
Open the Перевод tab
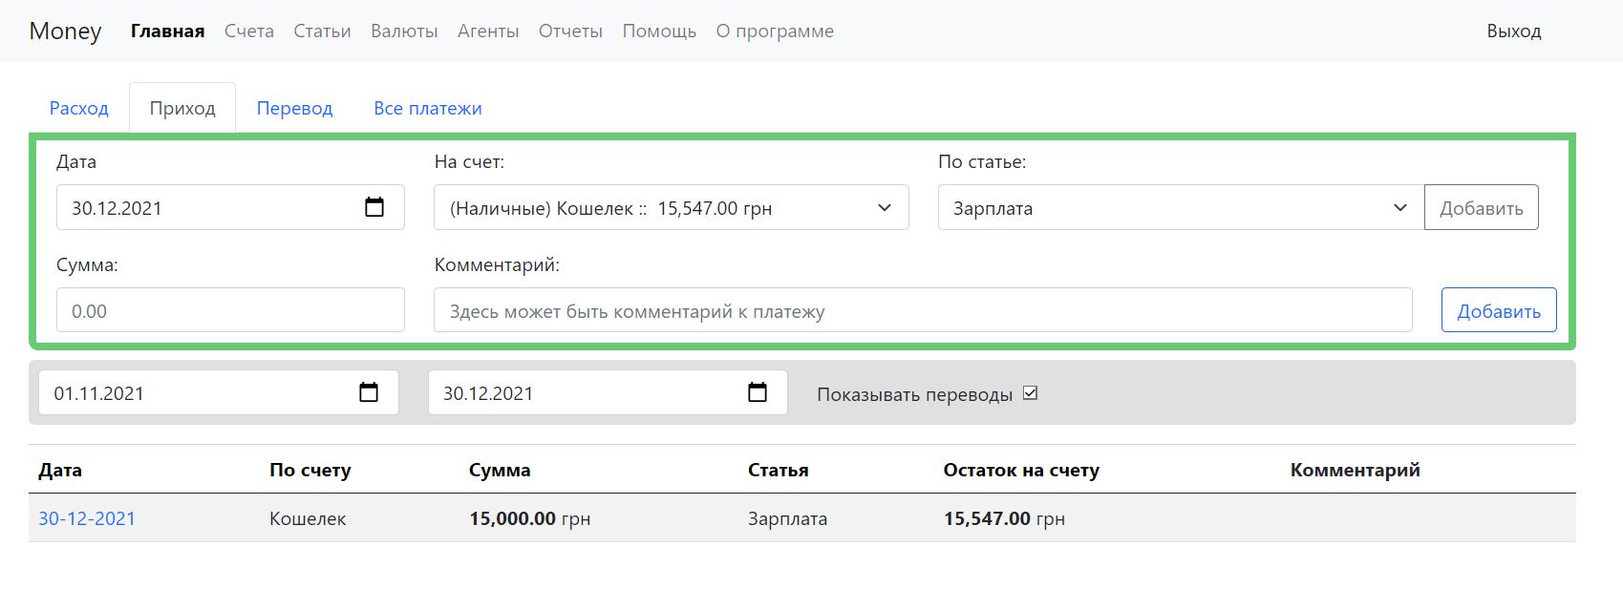(x=294, y=108)
